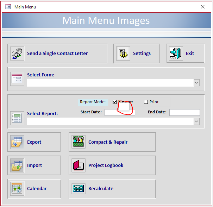Expand the Select Form dropdown arrow
The height and width of the screenshot is (207, 213).
coord(196,83)
